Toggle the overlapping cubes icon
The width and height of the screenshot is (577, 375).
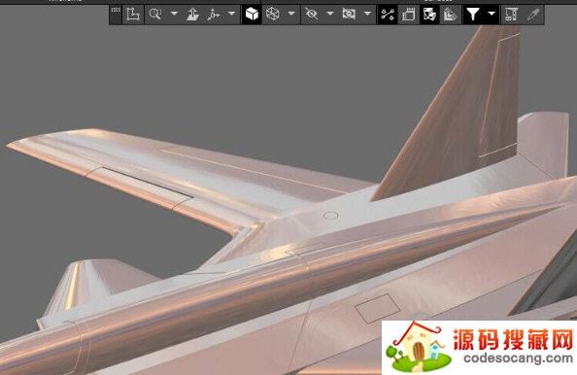429,15
